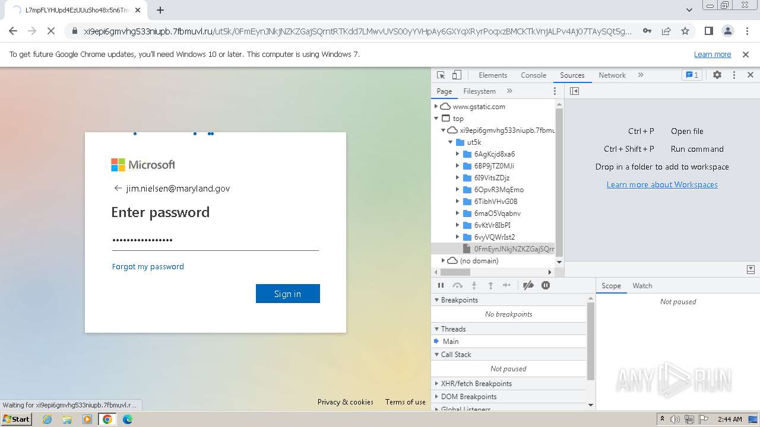The height and width of the screenshot is (427, 760).
Task: Select the 6TibhVHvG0B folder
Action: [x=493, y=202]
